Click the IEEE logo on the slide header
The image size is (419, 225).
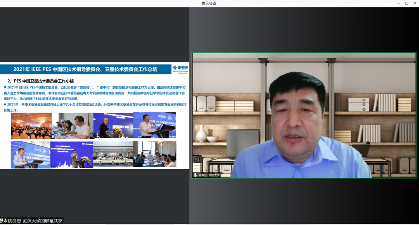(180, 69)
